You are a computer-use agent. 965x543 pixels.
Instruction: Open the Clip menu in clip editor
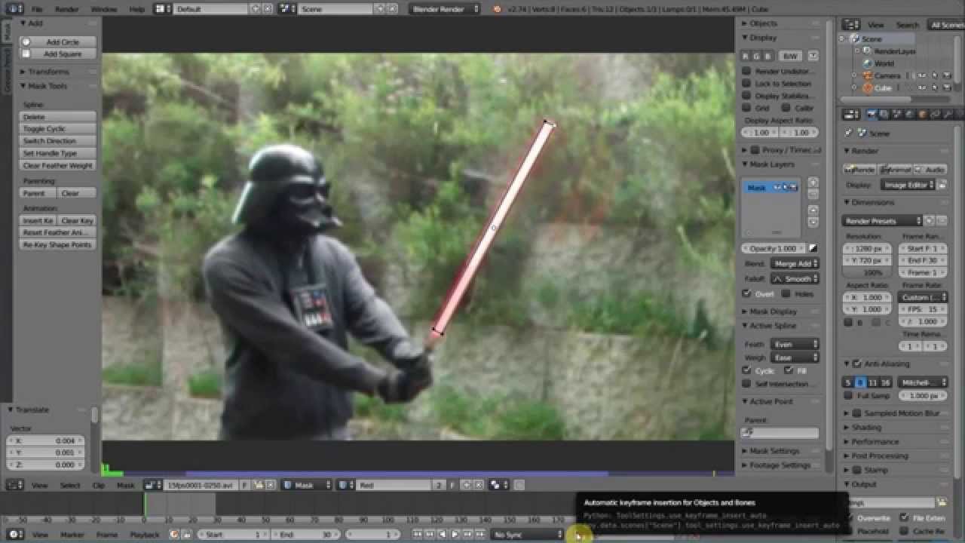pos(98,486)
